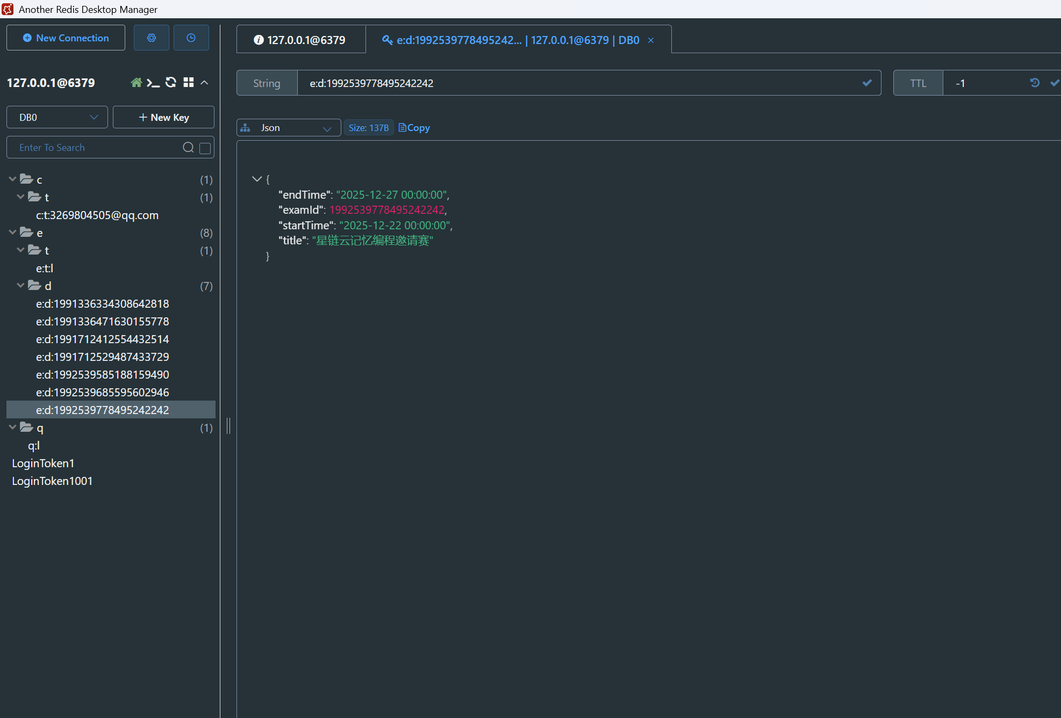Toggle exact search checkbox in search box
Screen dimensions: 1061x718
[x=205, y=148]
